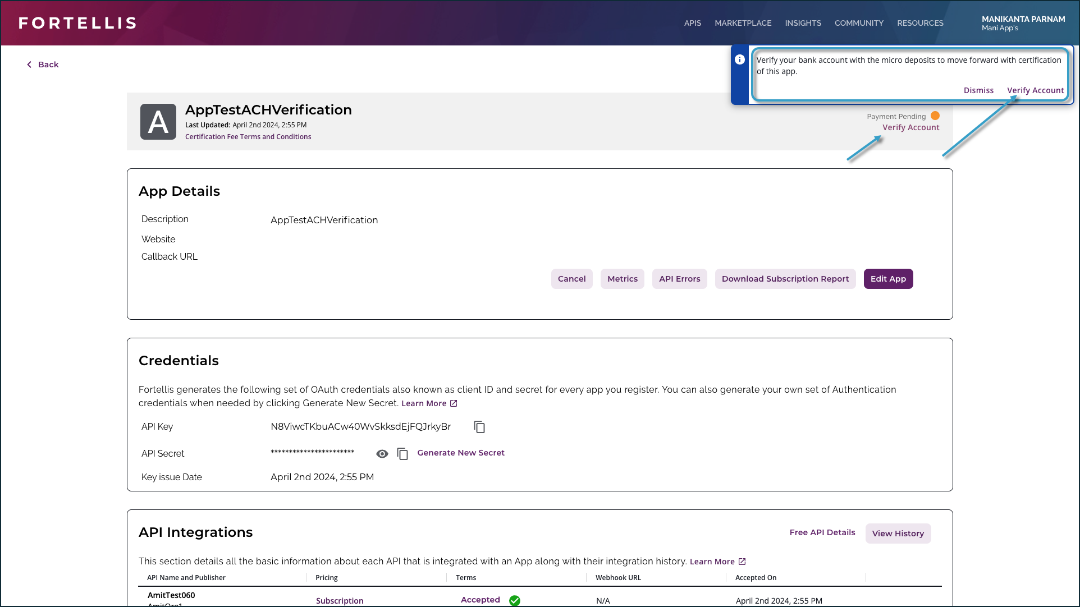
Task: Click the Pricing column header
Action: (327, 578)
